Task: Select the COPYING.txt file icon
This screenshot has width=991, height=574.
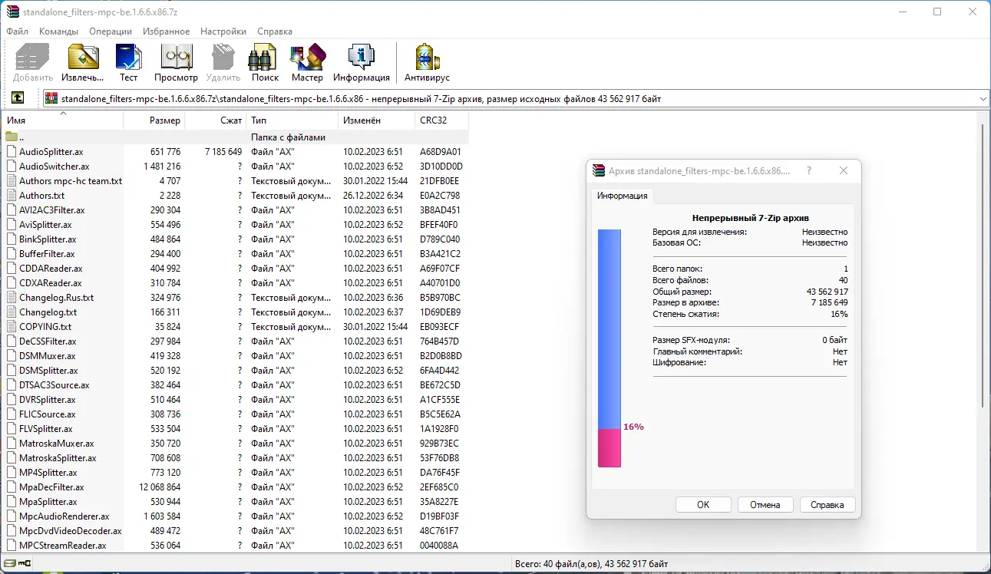Action: click(12, 326)
